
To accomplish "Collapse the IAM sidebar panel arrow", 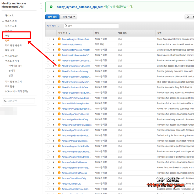I will tap(42, 6).
